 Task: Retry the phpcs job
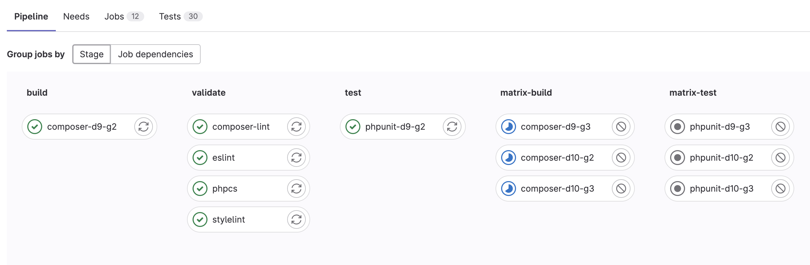click(x=296, y=189)
